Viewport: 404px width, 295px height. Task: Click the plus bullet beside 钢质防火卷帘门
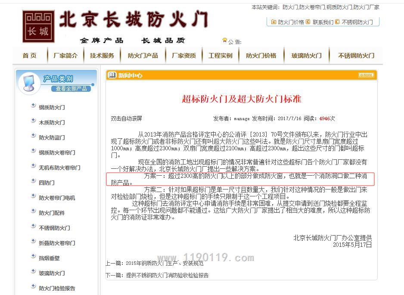pyautogui.click(x=33, y=150)
